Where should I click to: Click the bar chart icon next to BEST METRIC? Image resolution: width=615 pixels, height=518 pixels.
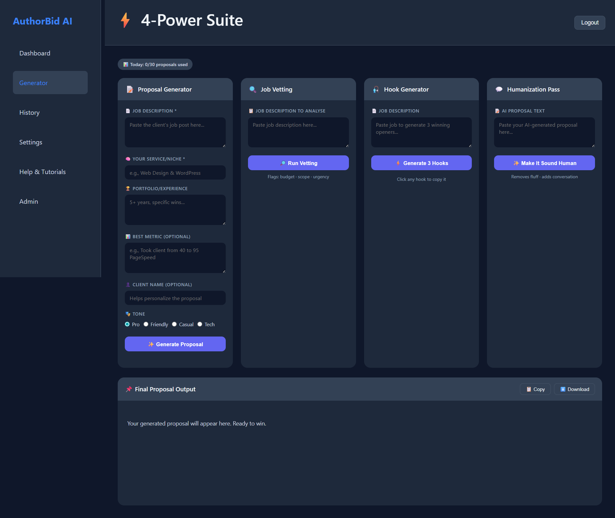click(x=128, y=237)
